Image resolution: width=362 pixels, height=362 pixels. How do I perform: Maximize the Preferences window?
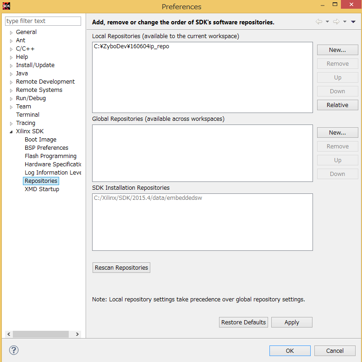coord(335,5)
